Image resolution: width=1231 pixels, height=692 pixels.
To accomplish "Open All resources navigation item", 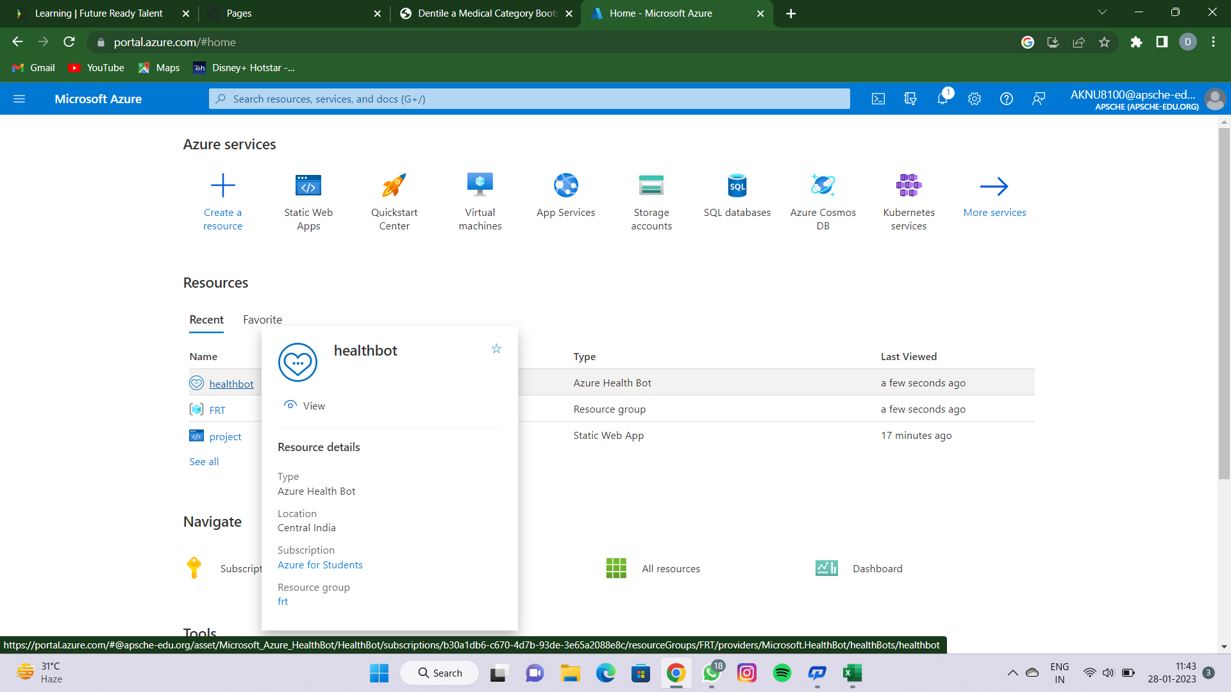I will pos(653,568).
